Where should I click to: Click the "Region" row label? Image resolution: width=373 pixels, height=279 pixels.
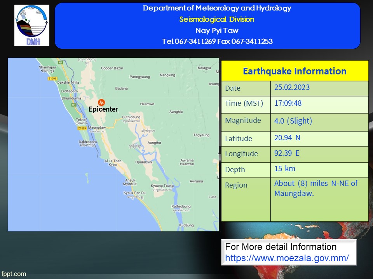236,185
